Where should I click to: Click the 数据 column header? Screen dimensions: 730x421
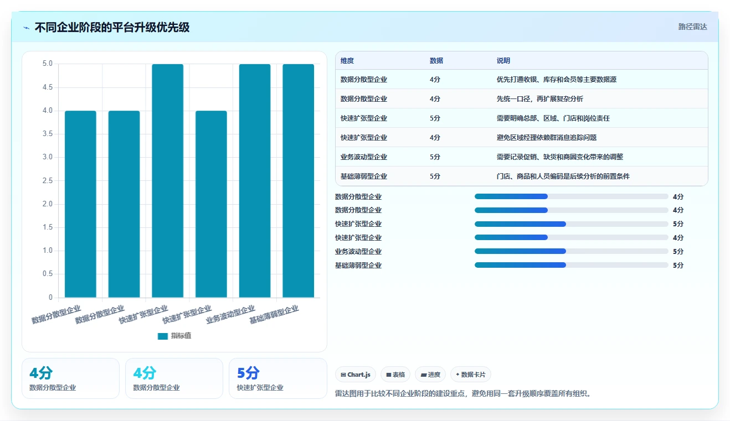click(x=436, y=61)
